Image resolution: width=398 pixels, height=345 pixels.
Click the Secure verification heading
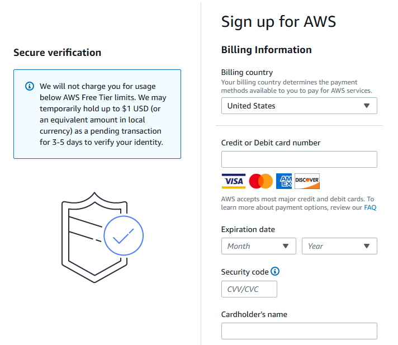[x=57, y=53]
